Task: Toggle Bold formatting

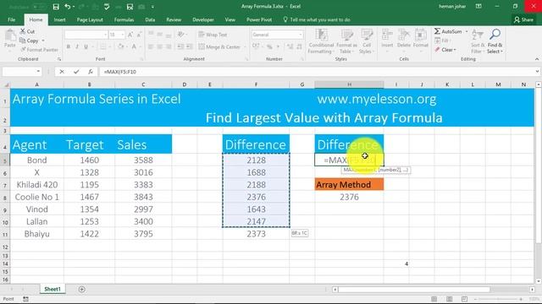Action: coord(69,46)
